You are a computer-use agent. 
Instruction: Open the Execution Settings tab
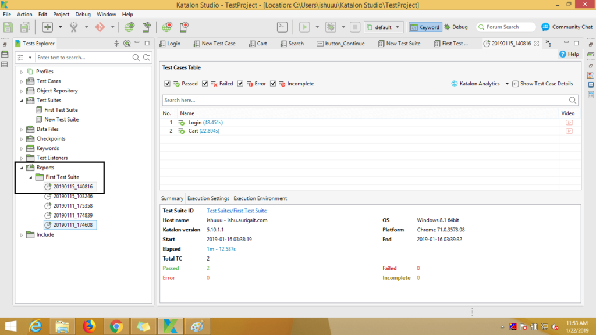[x=208, y=198]
